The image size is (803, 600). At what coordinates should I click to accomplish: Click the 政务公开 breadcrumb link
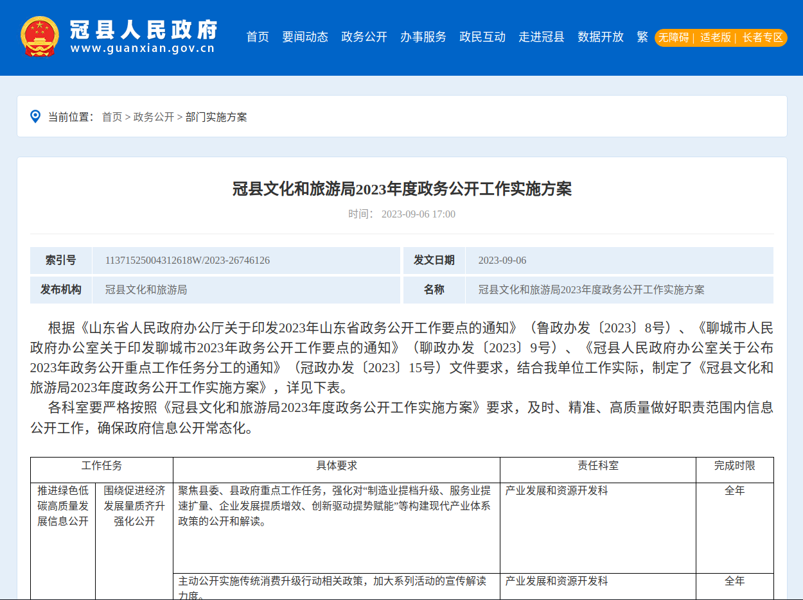[x=154, y=117]
